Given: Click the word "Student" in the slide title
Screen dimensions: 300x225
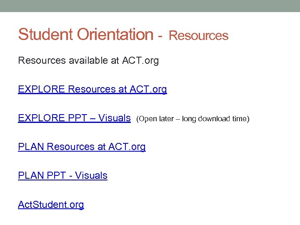Looking at the screenshot, I should (x=43, y=35).
